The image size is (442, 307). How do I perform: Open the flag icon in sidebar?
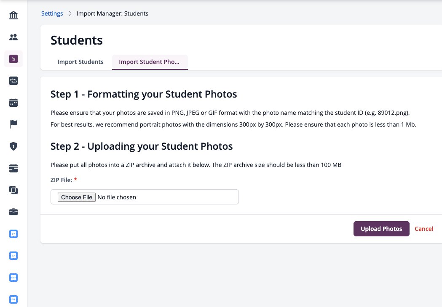13,124
